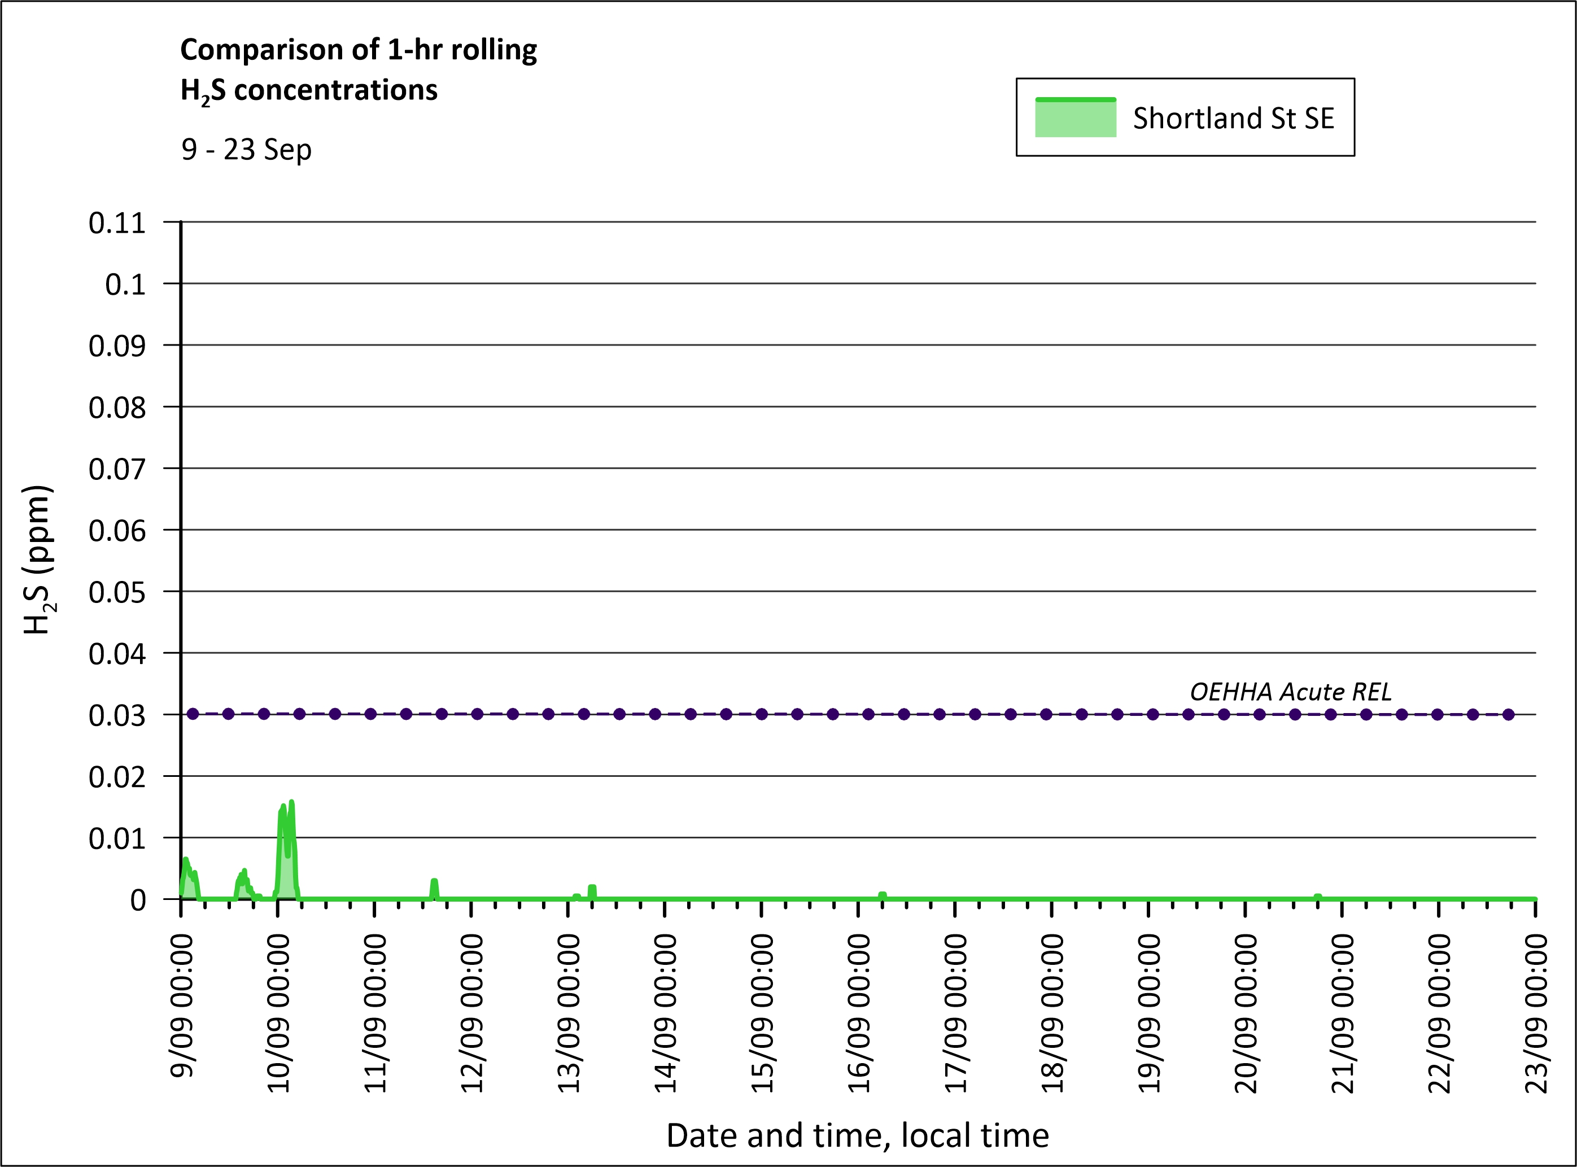Click the 9/09 00:00 x-axis date label
The width and height of the screenshot is (1577, 1167).
(x=182, y=1005)
